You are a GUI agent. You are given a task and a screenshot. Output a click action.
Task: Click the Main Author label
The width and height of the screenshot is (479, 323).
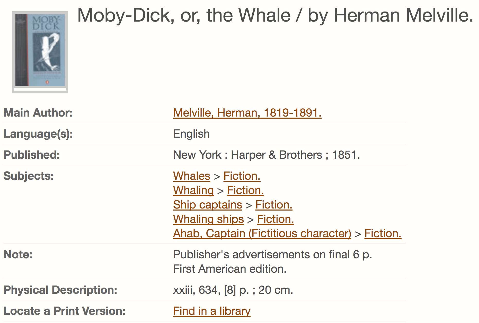(38, 113)
